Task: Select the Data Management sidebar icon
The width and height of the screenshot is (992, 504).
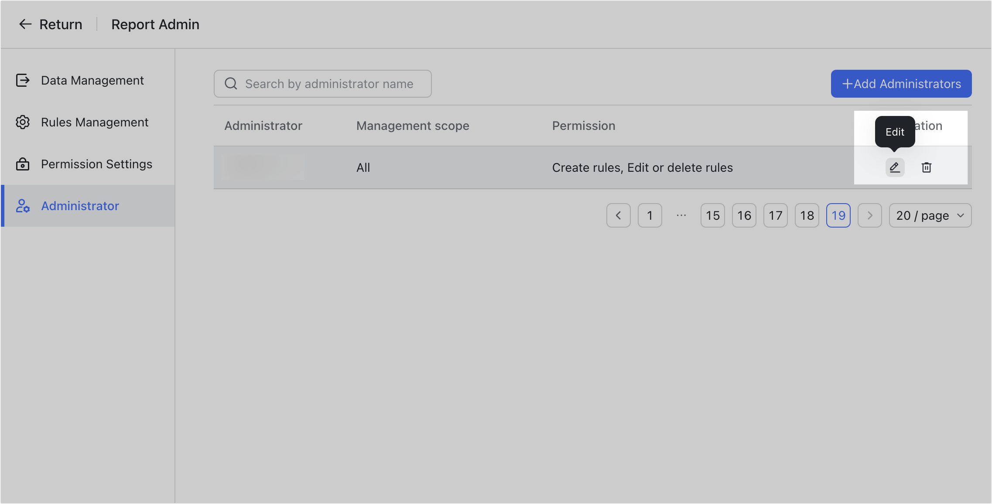Action: pyautogui.click(x=23, y=80)
